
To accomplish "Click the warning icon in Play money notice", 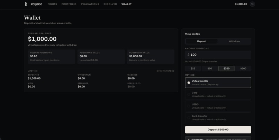I will [x=189, y=139].
